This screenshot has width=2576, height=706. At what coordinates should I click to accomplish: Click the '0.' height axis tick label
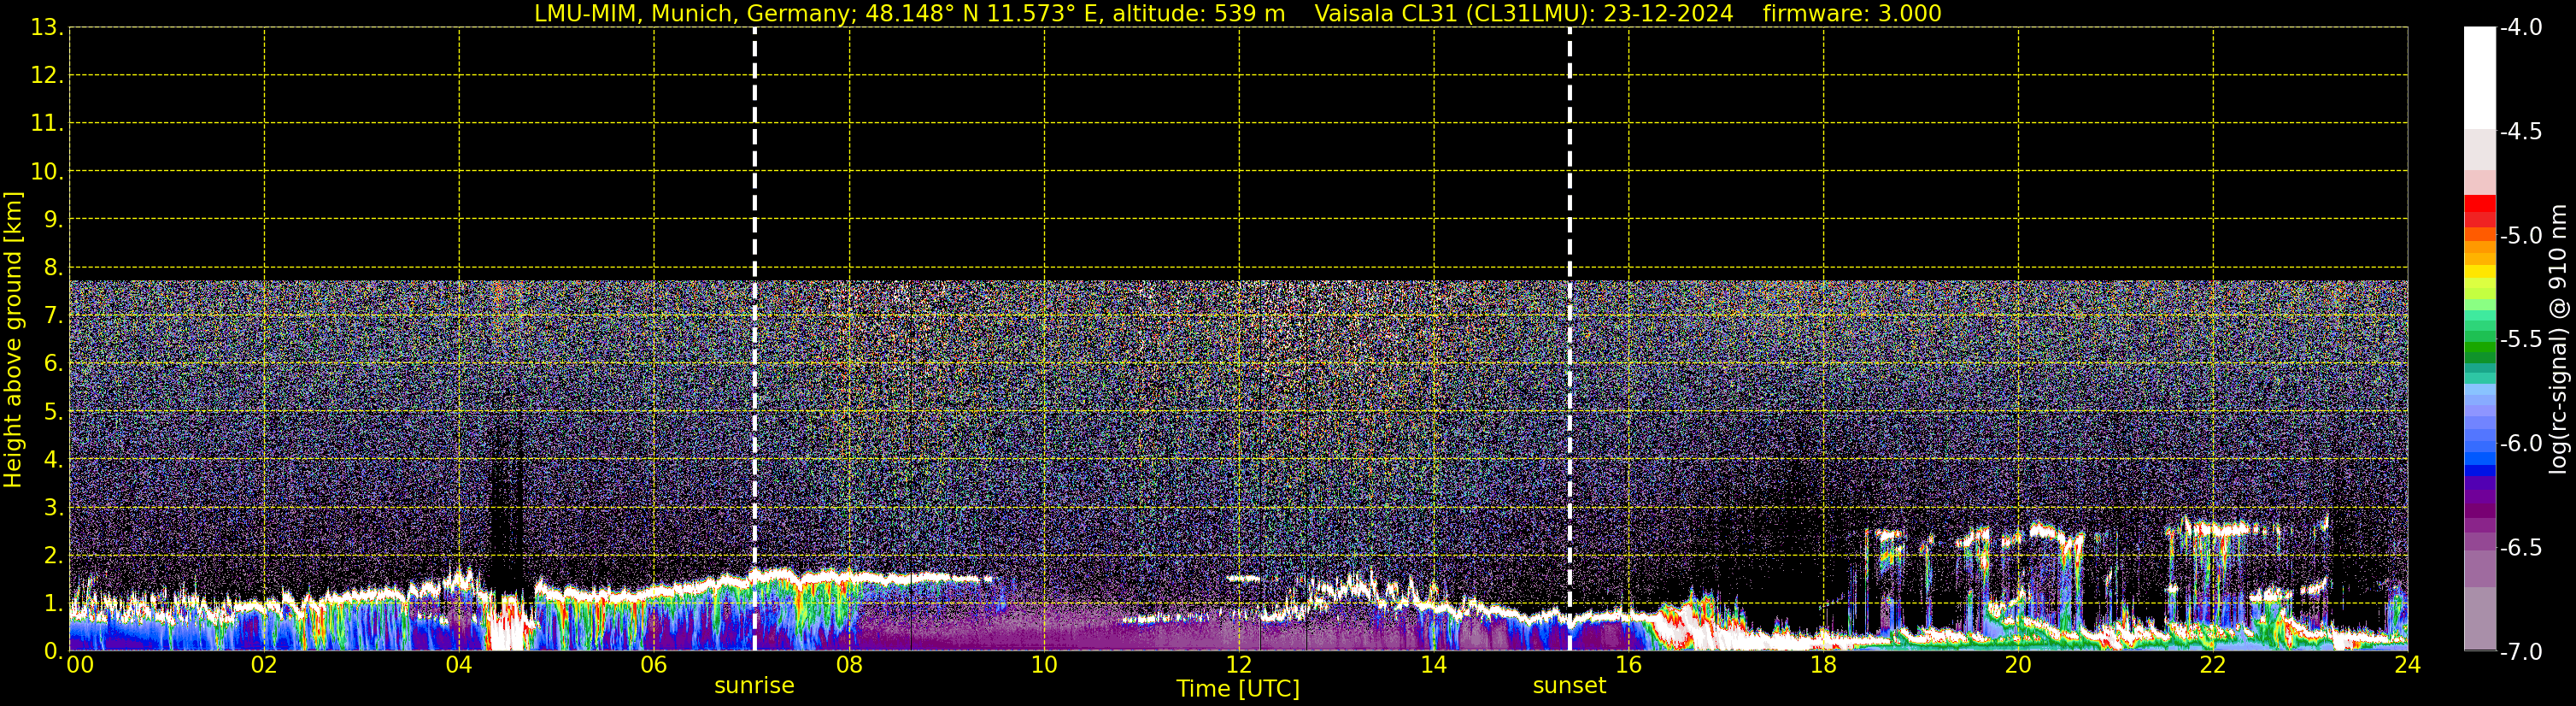(x=53, y=651)
